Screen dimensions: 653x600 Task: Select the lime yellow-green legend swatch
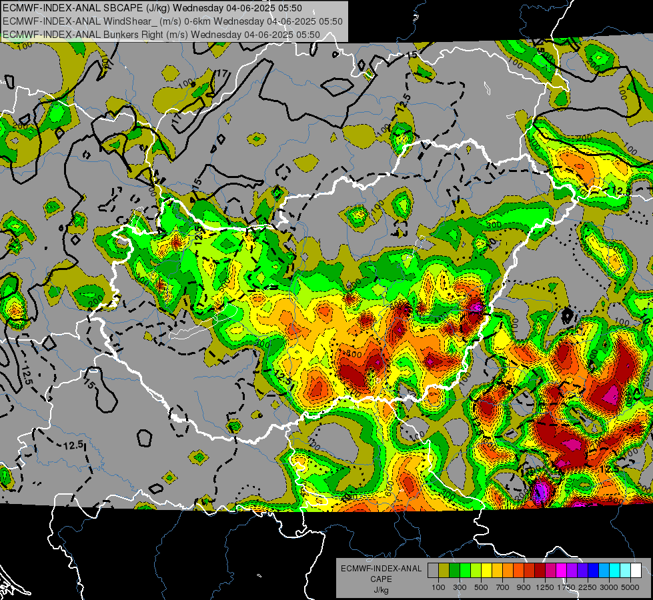476,571
